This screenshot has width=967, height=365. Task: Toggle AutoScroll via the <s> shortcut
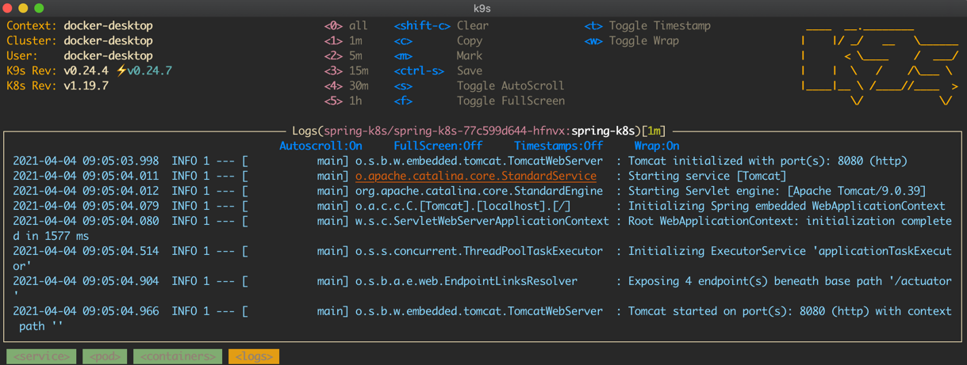[479, 86]
